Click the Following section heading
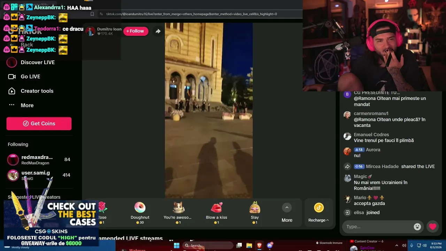This screenshot has width=446, height=251. point(18,144)
